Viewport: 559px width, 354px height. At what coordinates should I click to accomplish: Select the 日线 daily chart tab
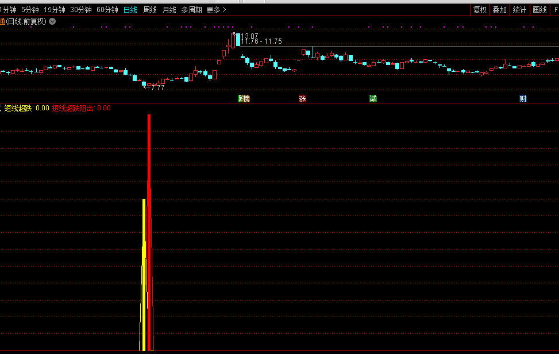pyautogui.click(x=130, y=10)
